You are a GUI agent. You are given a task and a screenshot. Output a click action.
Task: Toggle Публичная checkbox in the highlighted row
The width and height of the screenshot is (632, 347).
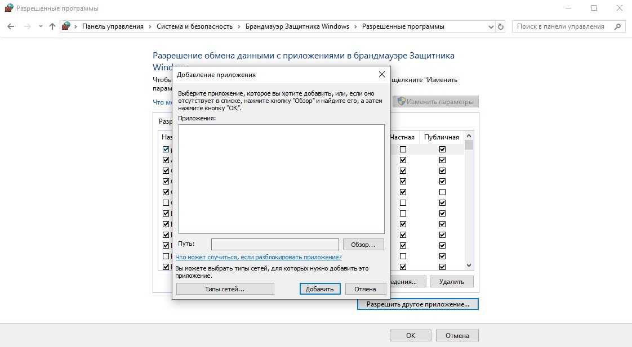[x=442, y=150]
